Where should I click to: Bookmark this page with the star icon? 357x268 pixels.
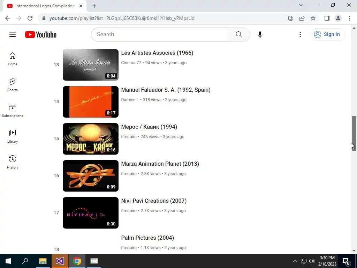pos(313,18)
